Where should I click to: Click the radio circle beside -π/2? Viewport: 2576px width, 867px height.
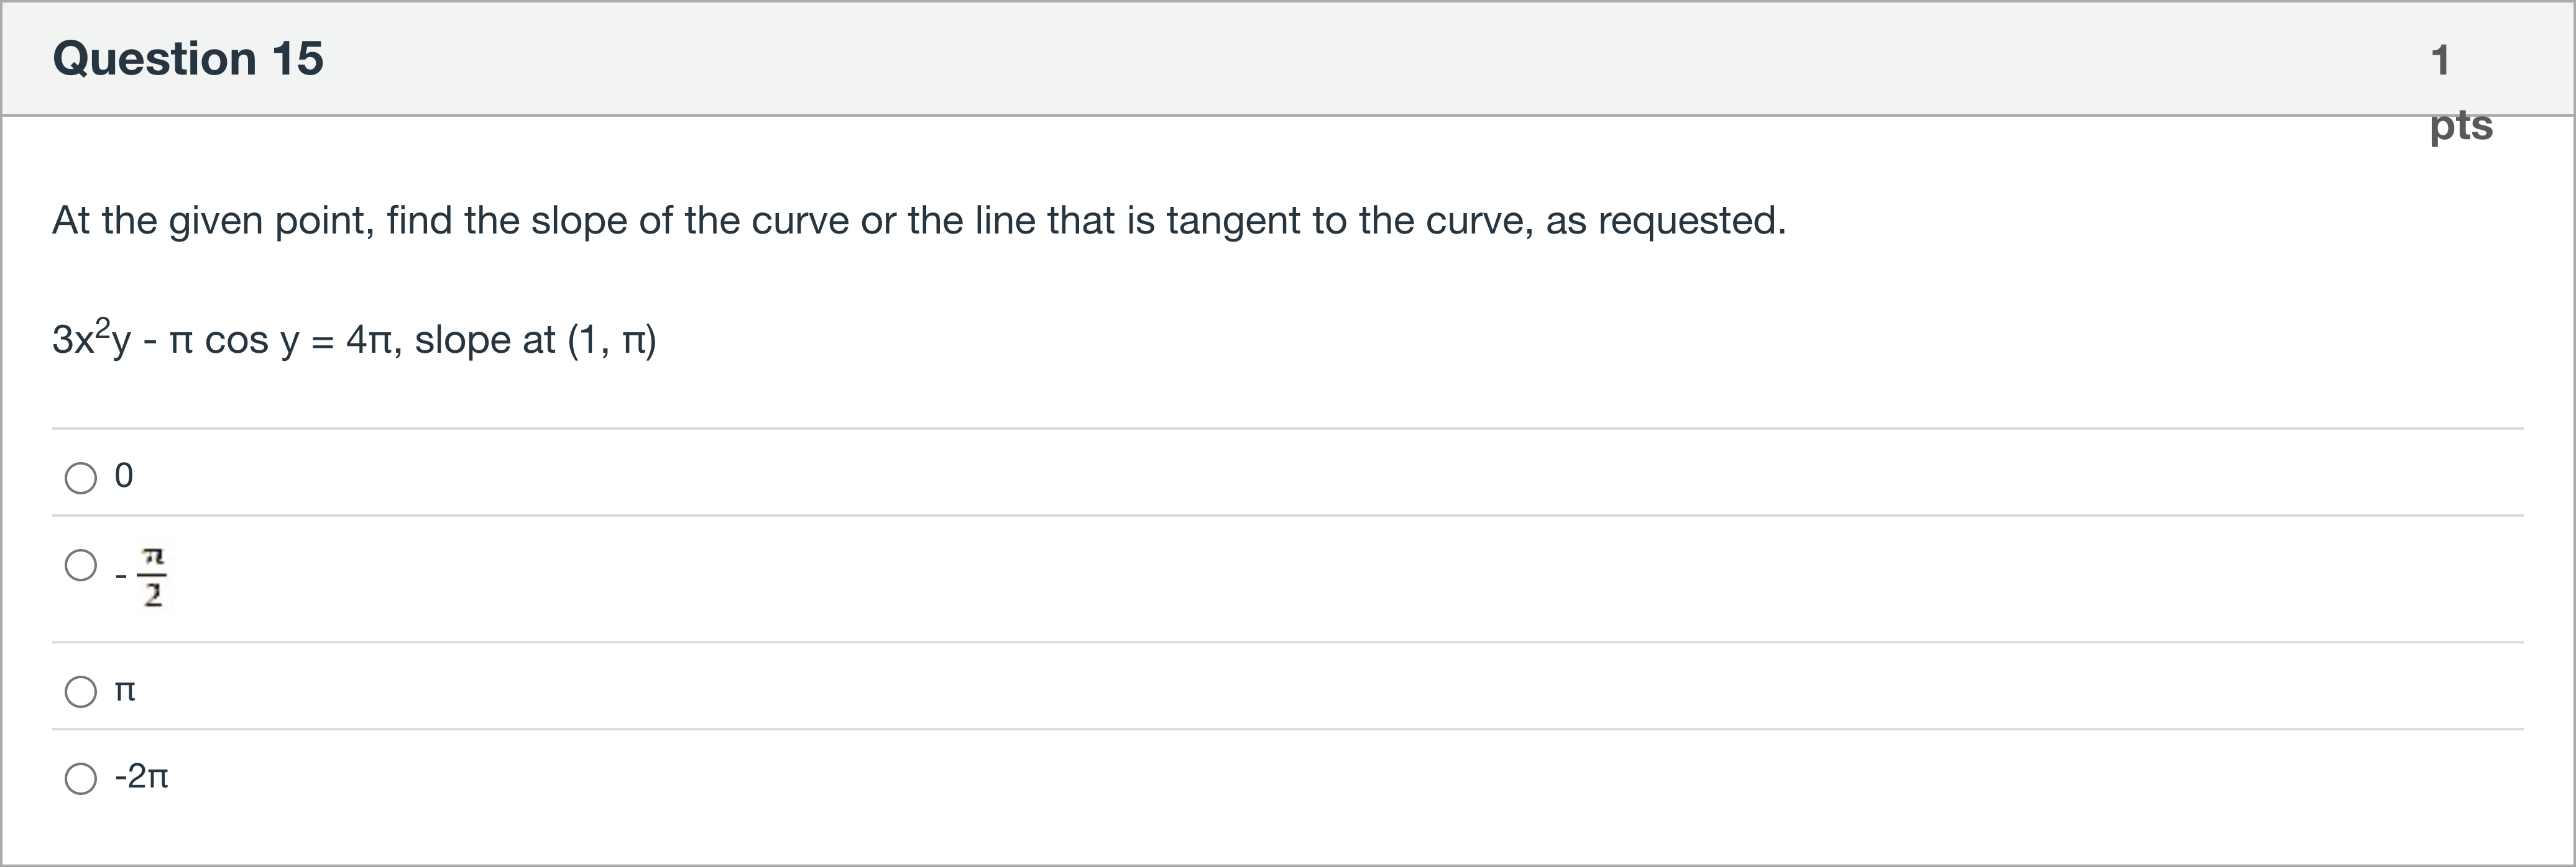tap(80, 566)
